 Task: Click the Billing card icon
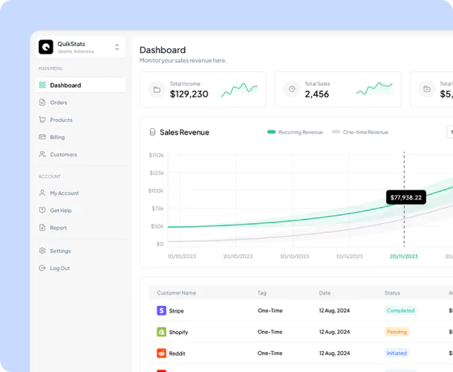(x=42, y=137)
